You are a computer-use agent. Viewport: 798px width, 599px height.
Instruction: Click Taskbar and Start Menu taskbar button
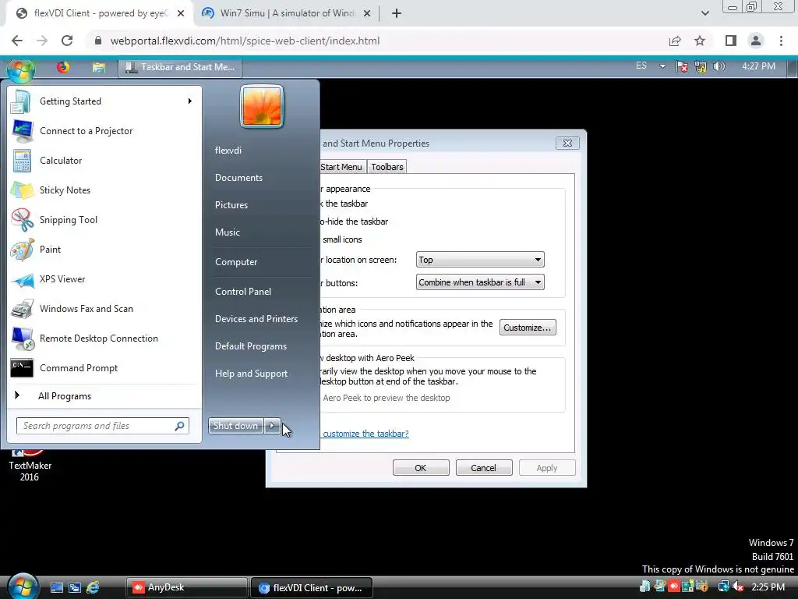[x=180, y=67]
